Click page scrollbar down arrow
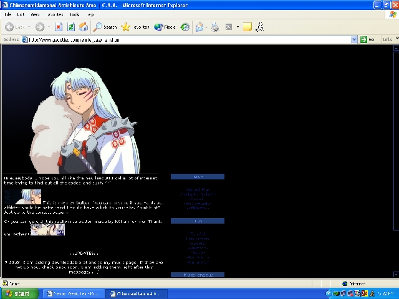Screen dimensions: 399x299 pyautogui.click(x=396, y=275)
